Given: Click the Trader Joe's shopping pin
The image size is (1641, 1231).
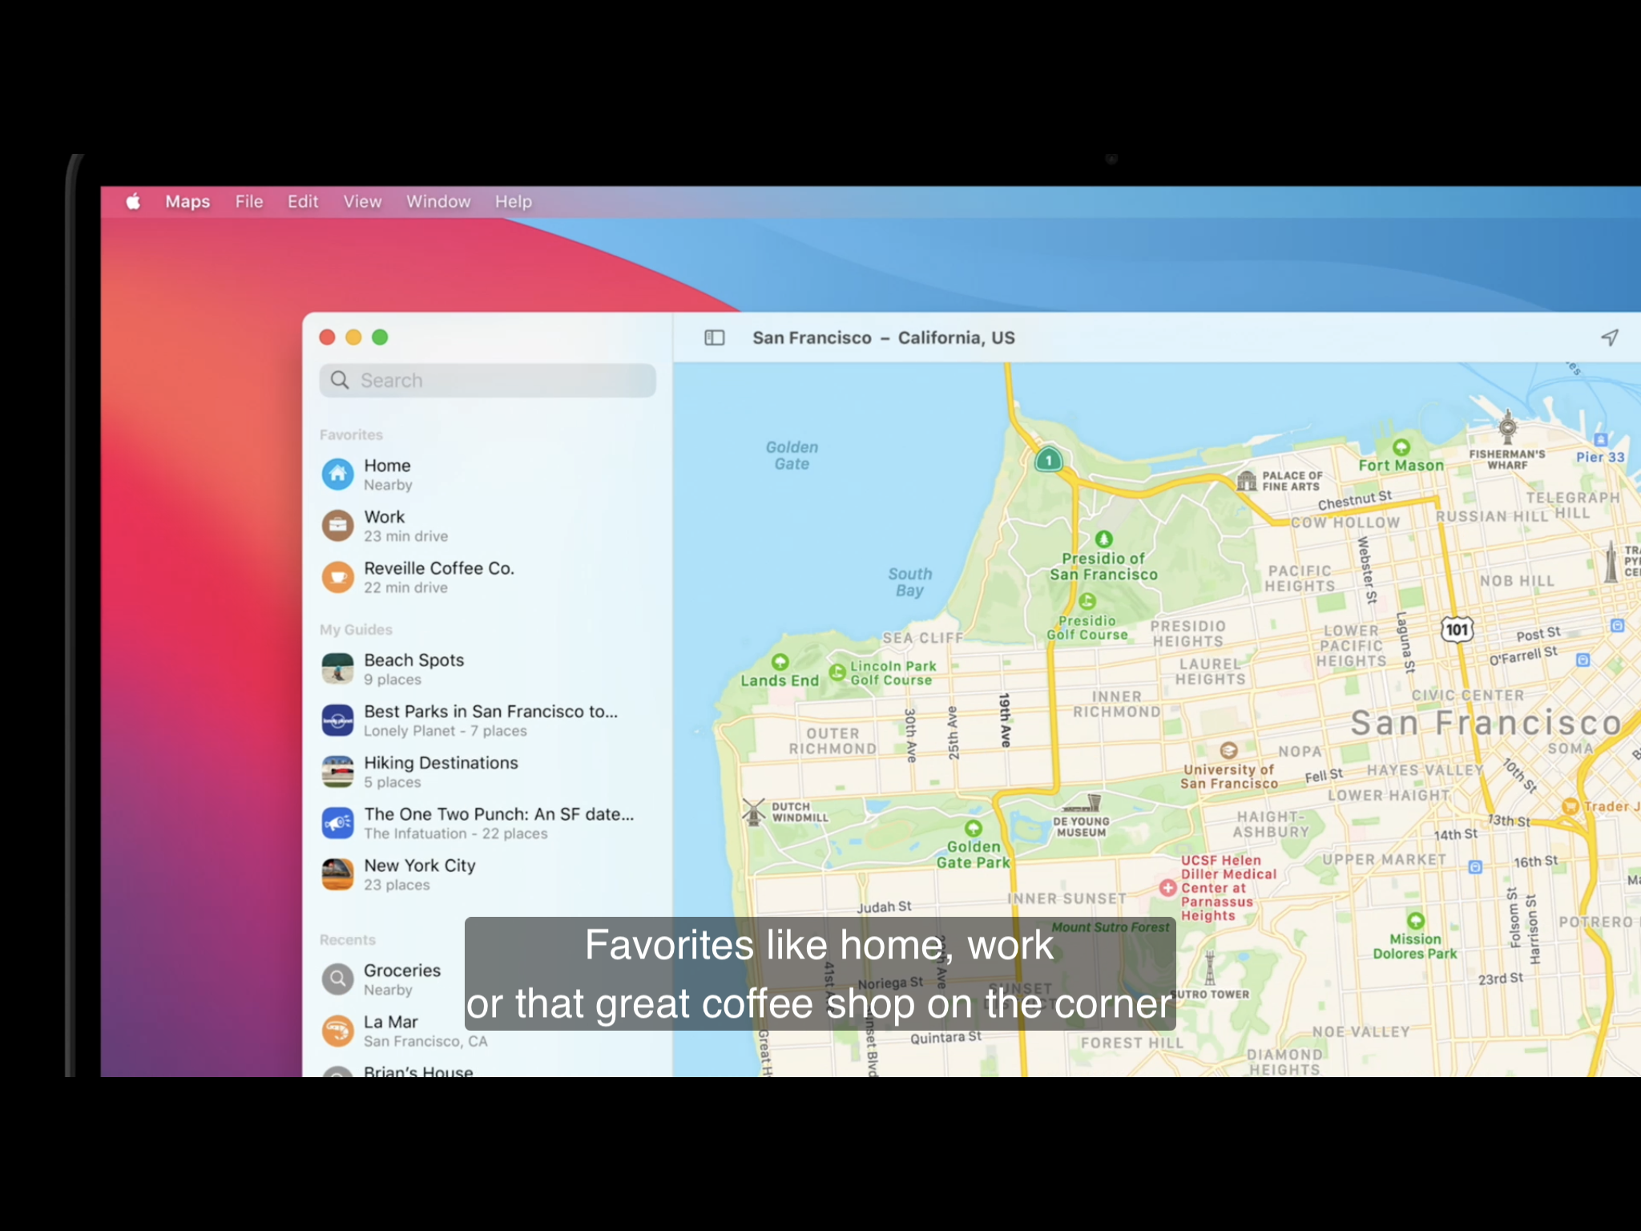Looking at the screenshot, I should click(x=1570, y=806).
